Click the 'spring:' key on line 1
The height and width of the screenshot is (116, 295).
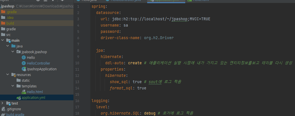99,7
